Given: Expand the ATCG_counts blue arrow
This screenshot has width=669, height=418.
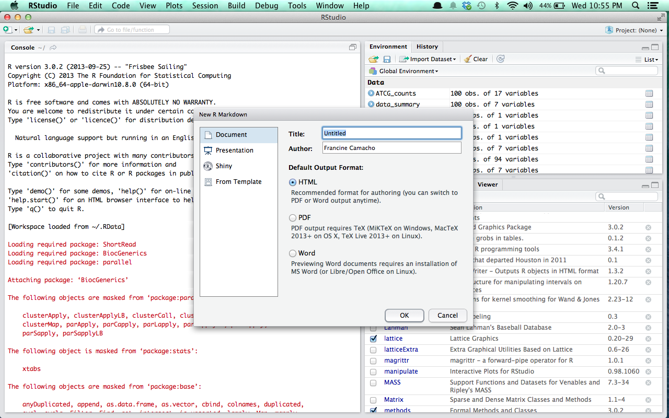Looking at the screenshot, I should point(371,94).
